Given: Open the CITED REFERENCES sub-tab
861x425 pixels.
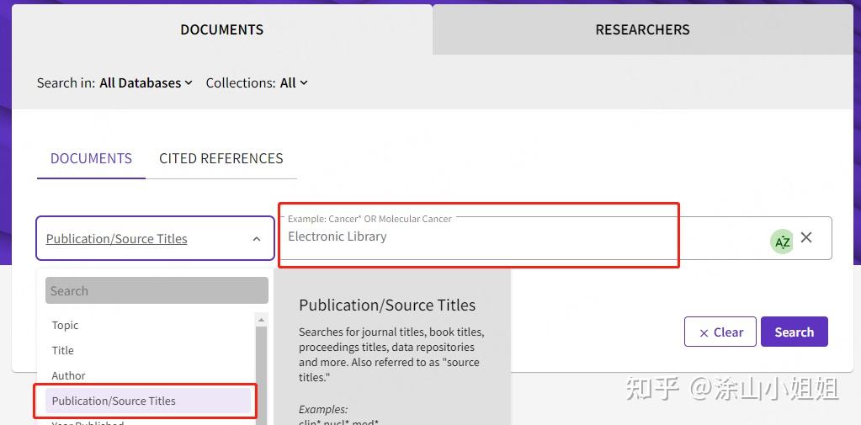Looking at the screenshot, I should point(221,158).
